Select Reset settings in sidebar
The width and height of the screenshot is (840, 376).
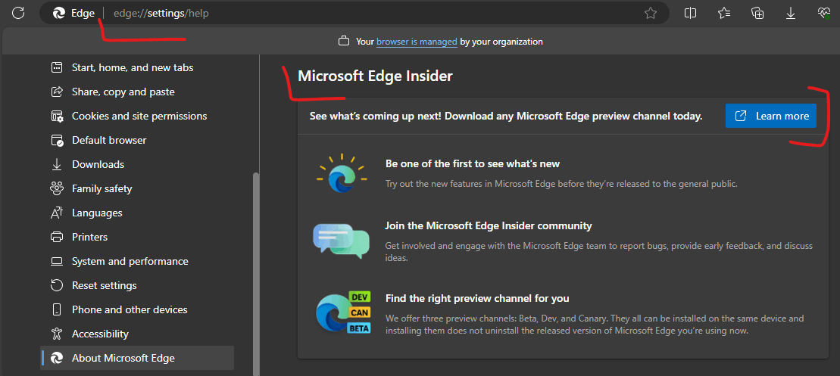pos(137,286)
